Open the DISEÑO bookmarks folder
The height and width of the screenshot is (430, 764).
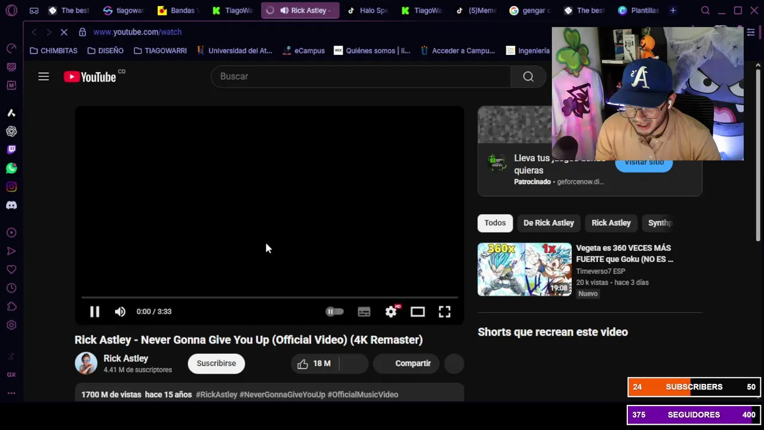click(x=105, y=51)
